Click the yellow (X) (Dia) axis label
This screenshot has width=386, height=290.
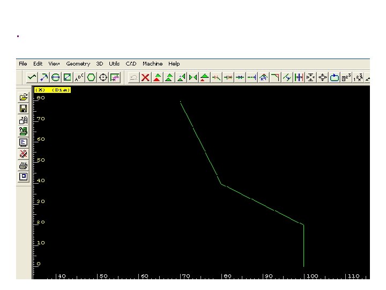(53, 90)
